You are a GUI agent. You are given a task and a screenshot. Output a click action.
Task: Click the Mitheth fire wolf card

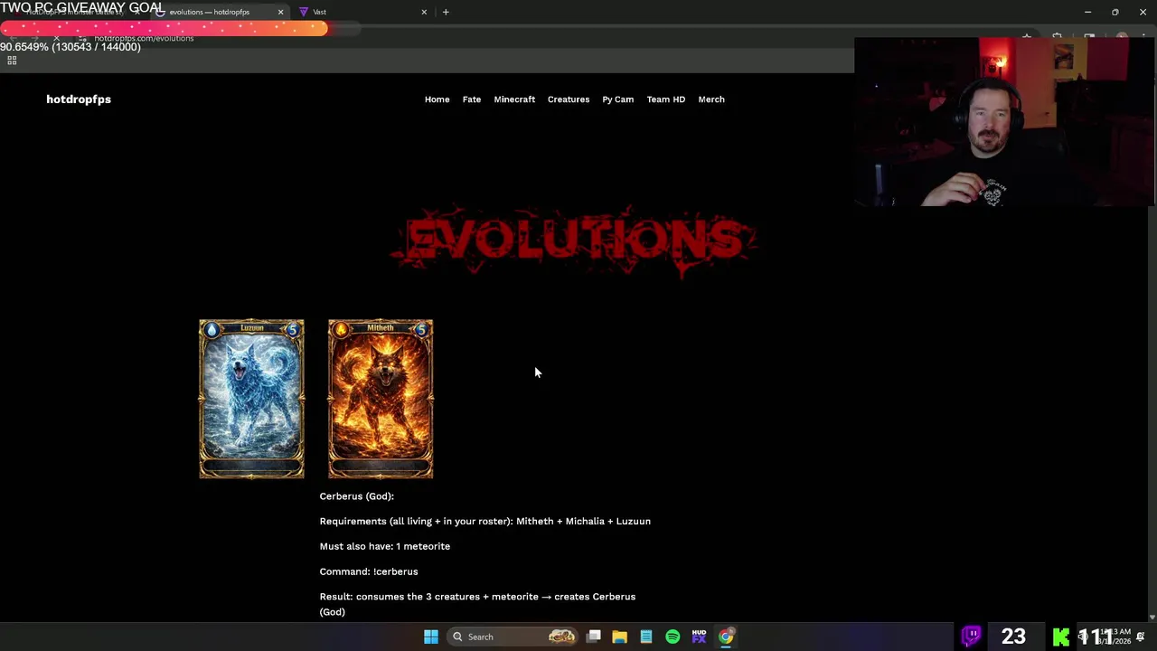point(381,399)
